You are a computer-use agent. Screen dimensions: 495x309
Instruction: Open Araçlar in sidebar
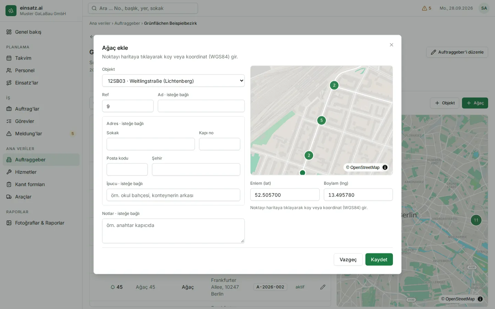[41, 197]
